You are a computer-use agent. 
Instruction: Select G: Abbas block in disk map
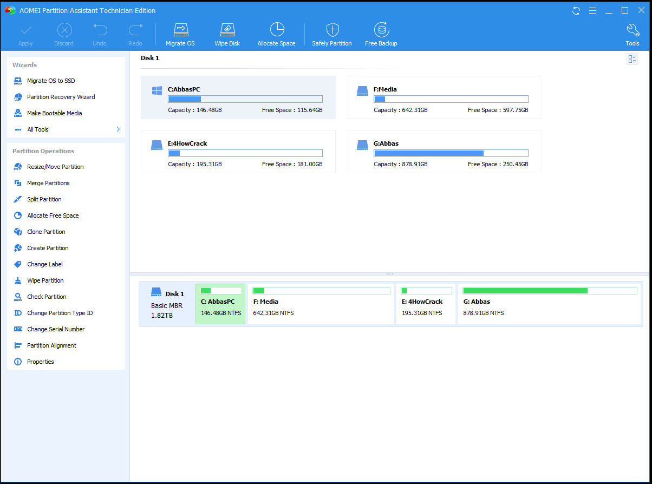tap(550, 304)
